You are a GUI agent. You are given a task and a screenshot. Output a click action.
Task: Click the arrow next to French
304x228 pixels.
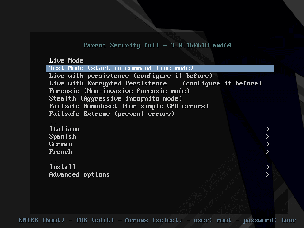268,152
